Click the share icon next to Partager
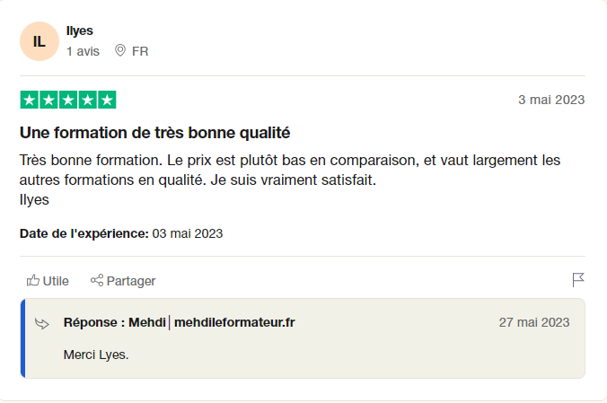Viewport: 607px width, 403px height. (x=97, y=281)
